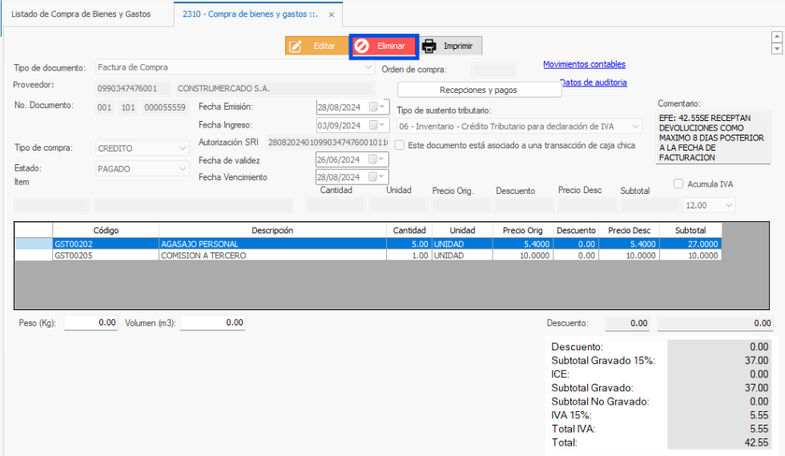Open the Tipo de compra CREDITO dropdown
Image resolution: width=785 pixels, height=456 pixels.
point(183,148)
